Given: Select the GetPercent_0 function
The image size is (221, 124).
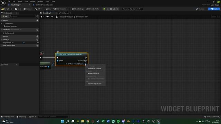Looking at the screenshot, I should click(x=9, y=33).
